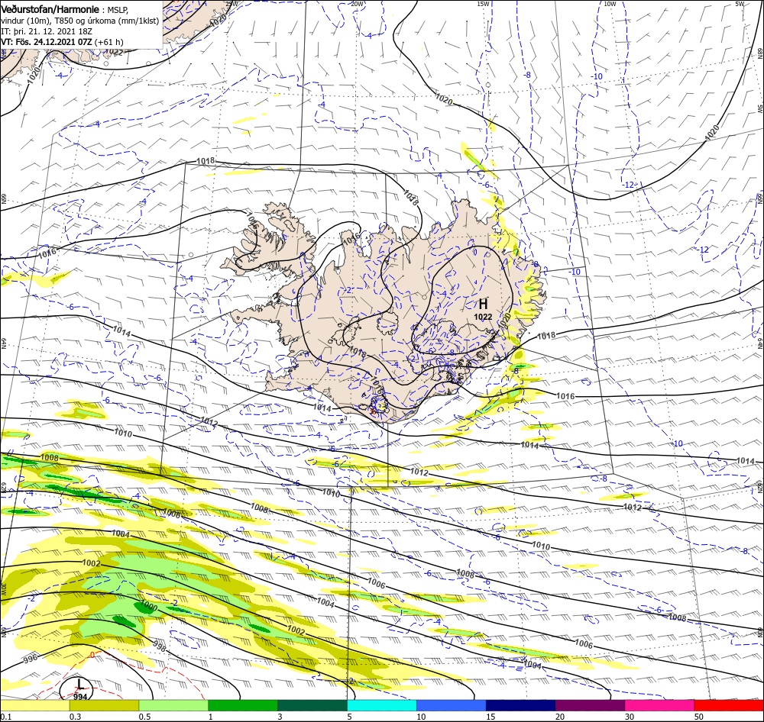The image size is (764, 722).
Task: Click the 0.5 legend scale value
Action: pyautogui.click(x=144, y=717)
